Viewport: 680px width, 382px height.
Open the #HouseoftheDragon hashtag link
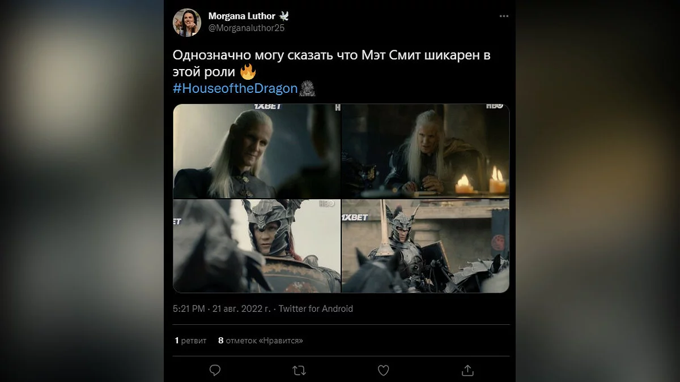[x=235, y=88]
